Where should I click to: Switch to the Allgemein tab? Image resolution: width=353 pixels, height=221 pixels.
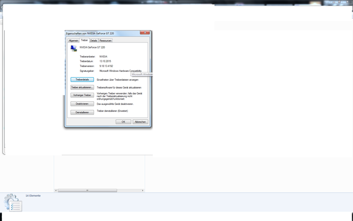pyautogui.click(x=74, y=41)
